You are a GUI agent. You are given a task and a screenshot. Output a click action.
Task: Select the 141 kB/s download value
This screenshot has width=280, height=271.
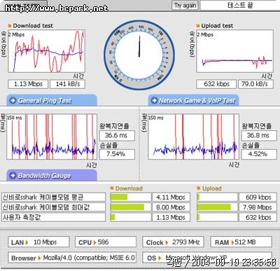pos(67,84)
